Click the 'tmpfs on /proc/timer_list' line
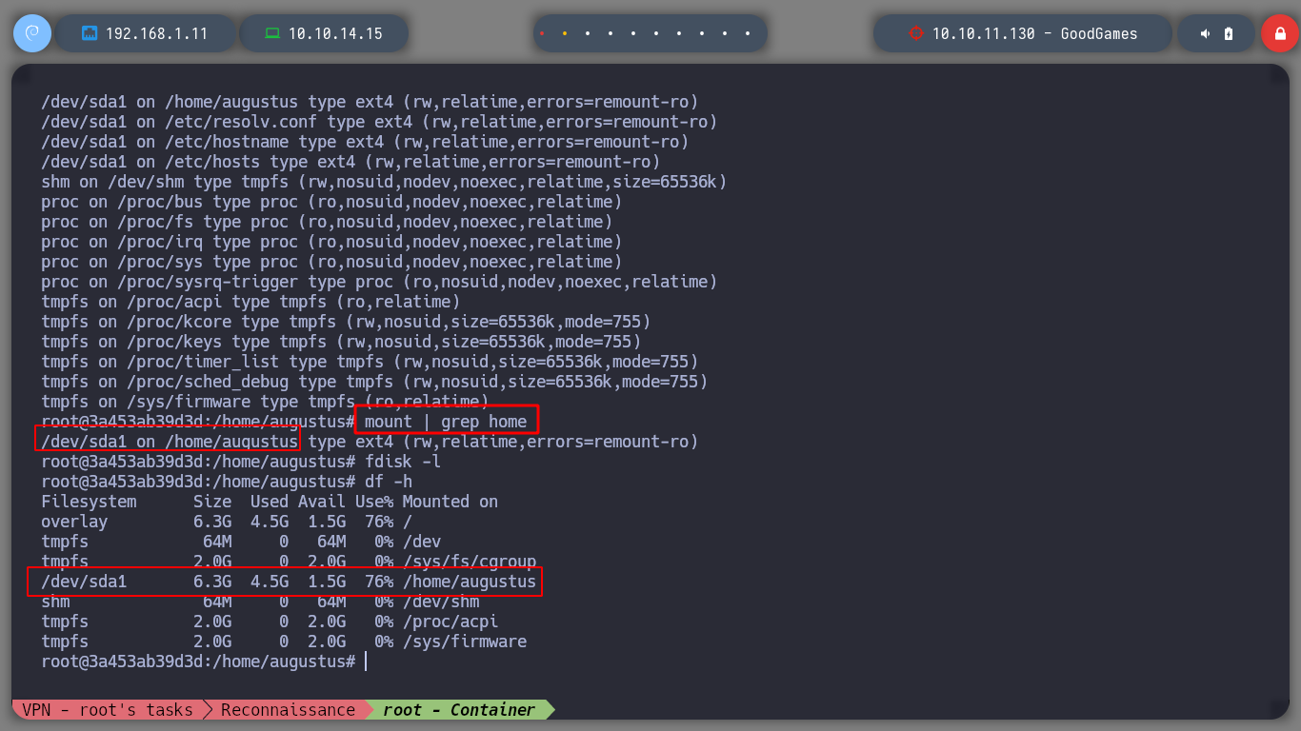This screenshot has height=731, width=1301. [370, 362]
